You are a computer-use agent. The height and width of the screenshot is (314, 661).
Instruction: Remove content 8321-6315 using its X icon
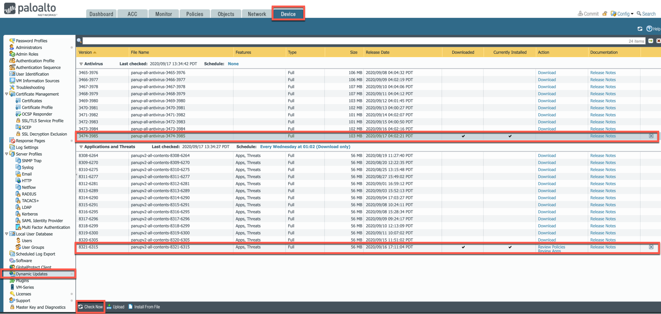click(x=651, y=247)
